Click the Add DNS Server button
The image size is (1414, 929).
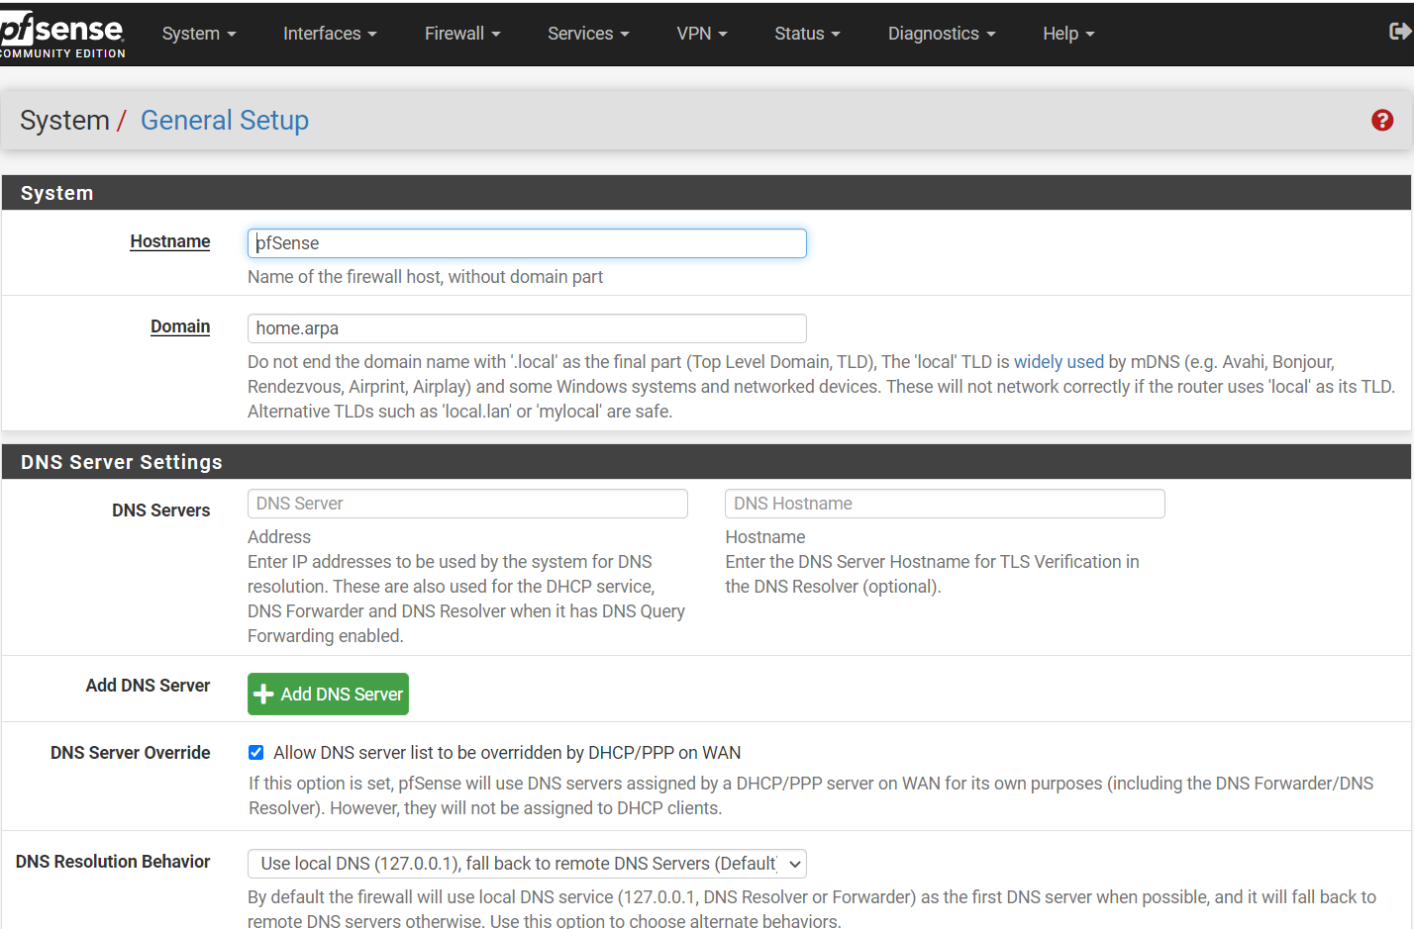[328, 695]
